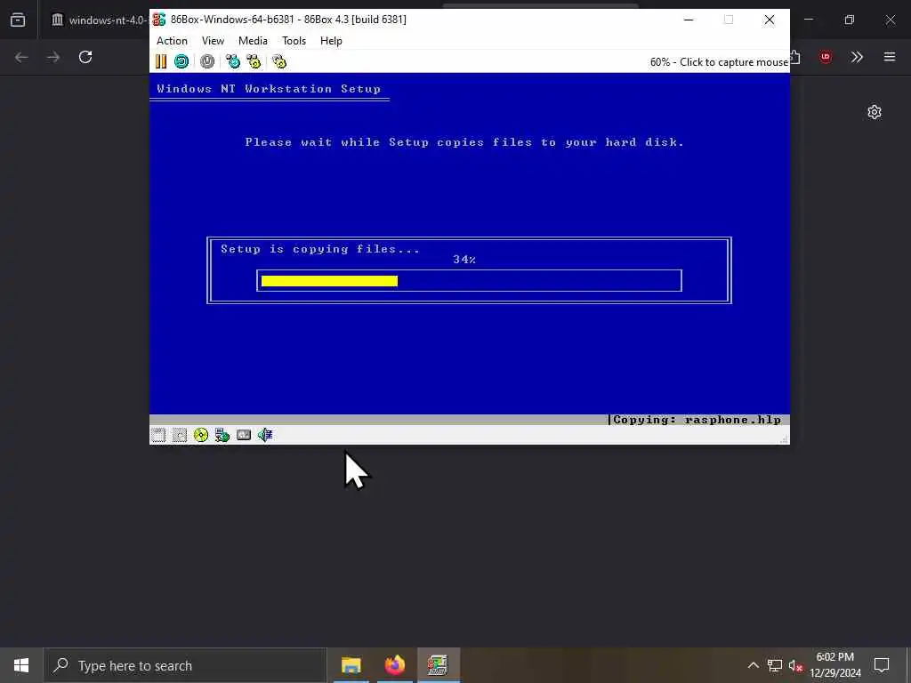Expand more tools with the double-chevron icon
This screenshot has width=911, height=683.
[x=857, y=57]
